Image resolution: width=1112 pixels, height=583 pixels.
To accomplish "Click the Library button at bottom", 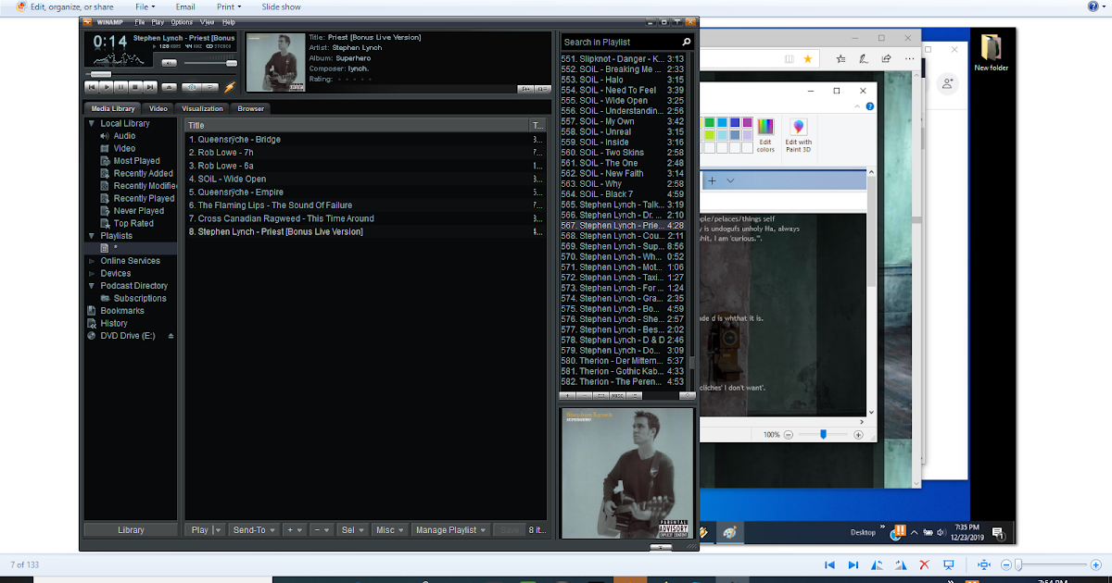I will click(131, 530).
